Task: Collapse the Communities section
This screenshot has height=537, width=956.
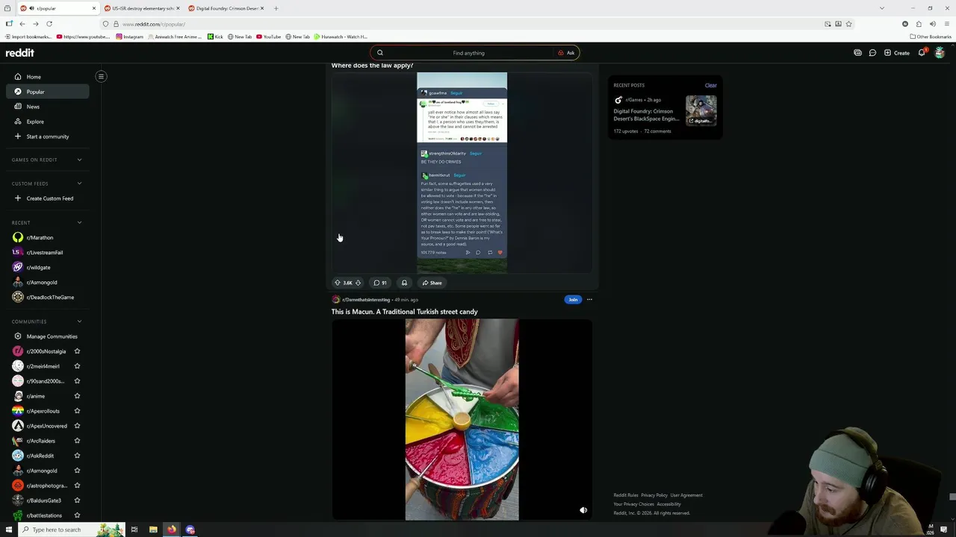Action: pos(46,321)
